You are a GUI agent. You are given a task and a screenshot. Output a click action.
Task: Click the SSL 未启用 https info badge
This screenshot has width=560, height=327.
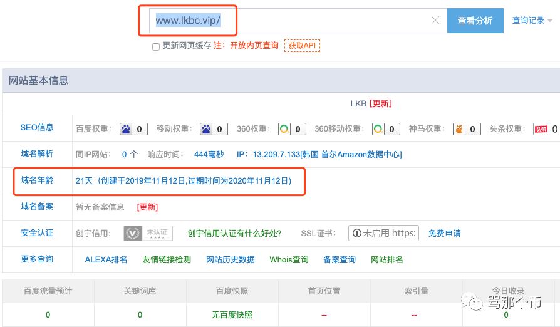tap(383, 233)
